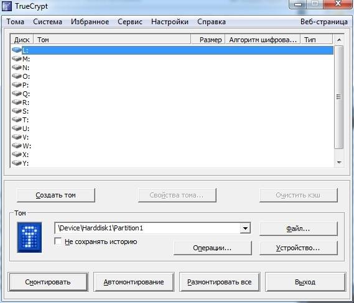The height and width of the screenshot is (303, 354).
Task: Sort by the Том column header
Action: point(112,40)
